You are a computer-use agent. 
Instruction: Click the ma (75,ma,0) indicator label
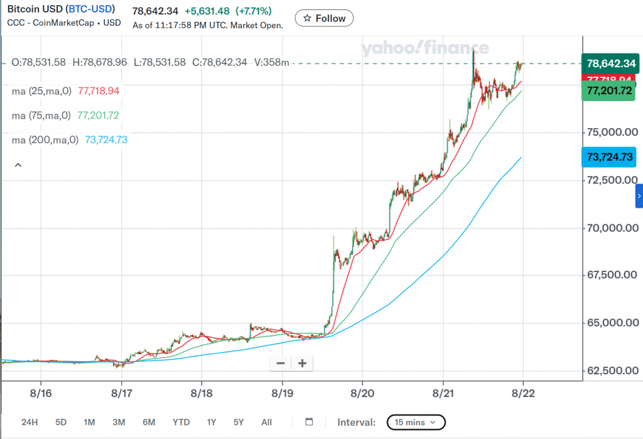click(x=41, y=116)
